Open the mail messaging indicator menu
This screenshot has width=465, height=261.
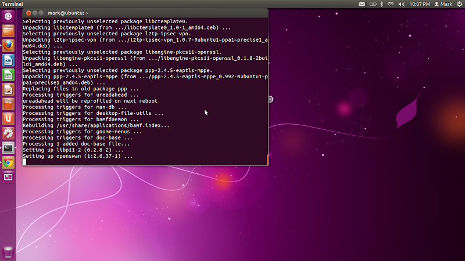362,4
